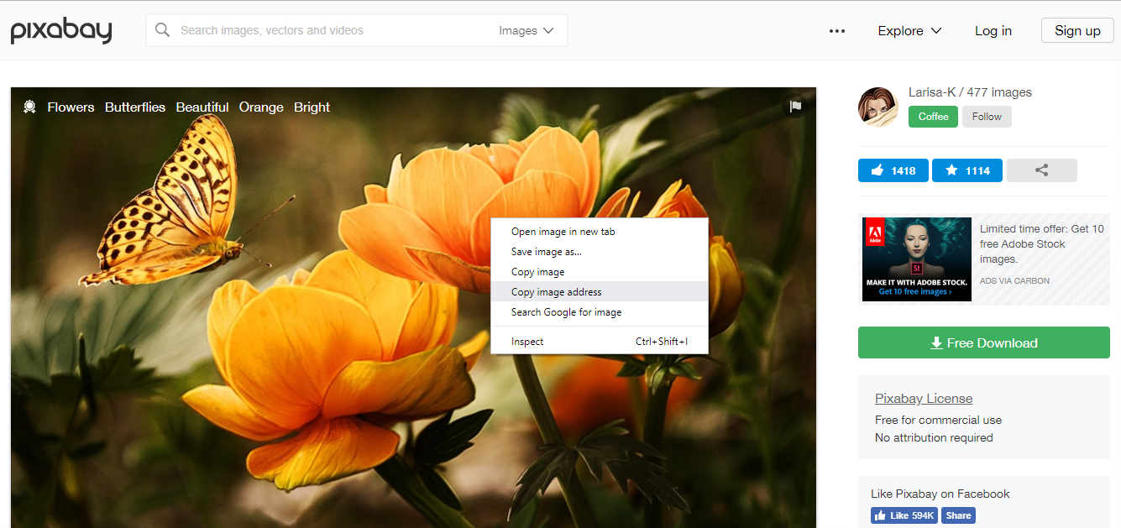Click the Butterflies tag on image
The width and height of the screenshot is (1121, 528).
click(135, 107)
